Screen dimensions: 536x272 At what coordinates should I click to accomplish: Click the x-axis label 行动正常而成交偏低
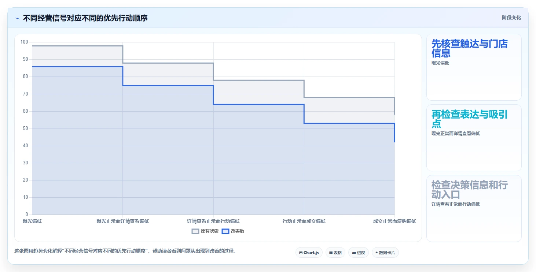[x=304, y=221]
